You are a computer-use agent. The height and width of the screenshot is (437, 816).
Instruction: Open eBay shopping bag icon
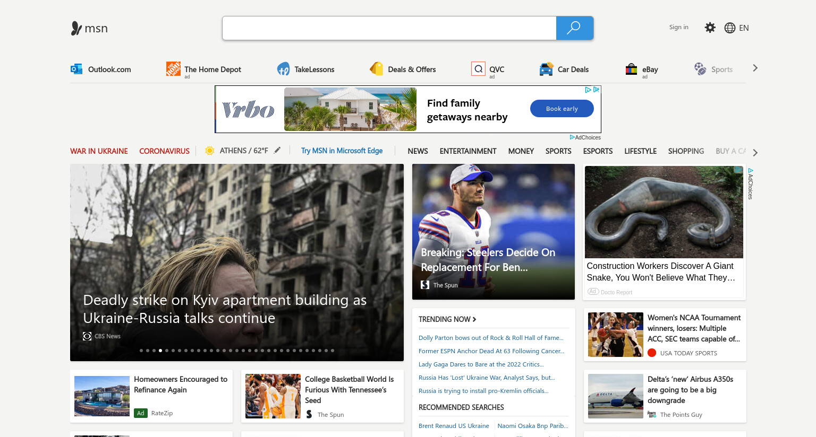pyautogui.click(x=631, y=69)
